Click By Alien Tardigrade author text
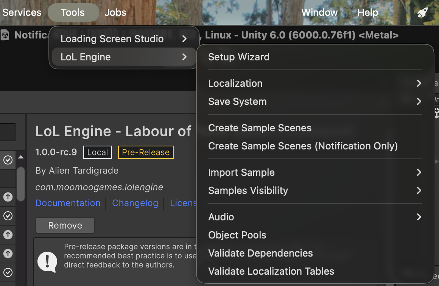Screen dimensions: 439x286 [77, 171]
